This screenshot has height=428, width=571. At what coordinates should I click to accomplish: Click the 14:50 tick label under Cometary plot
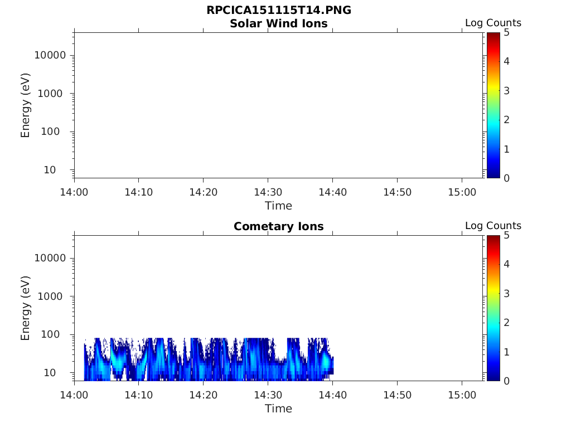pos(397,395)
